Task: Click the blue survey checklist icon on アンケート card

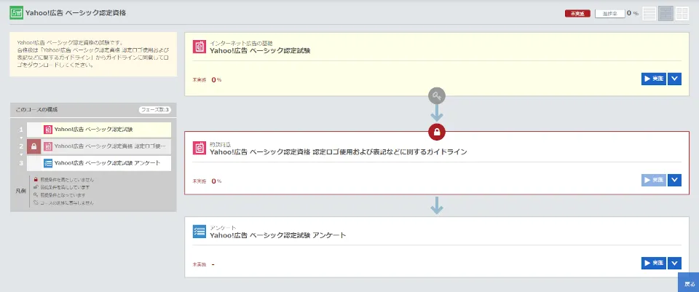Action: tap(200, 232)
